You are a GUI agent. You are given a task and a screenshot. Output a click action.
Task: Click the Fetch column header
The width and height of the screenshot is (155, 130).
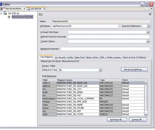click(x=133, y=80)
